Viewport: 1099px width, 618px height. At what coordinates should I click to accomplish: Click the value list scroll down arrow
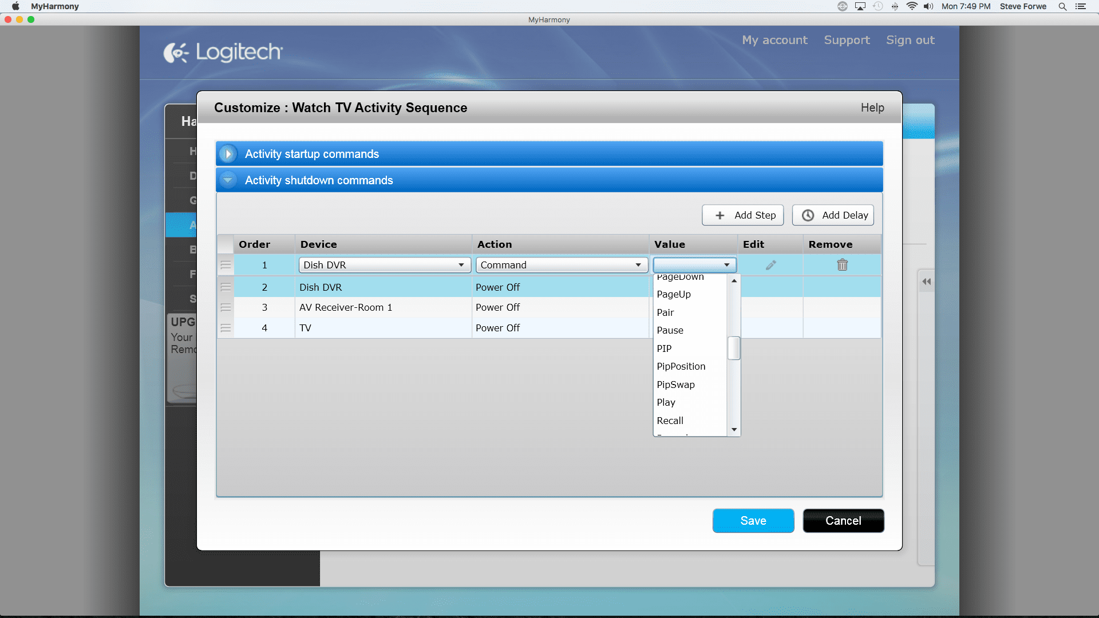click(x=734, y=430)
